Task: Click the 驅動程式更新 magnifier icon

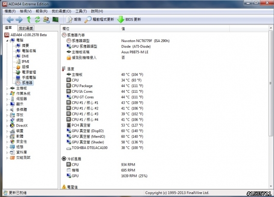Action: 88,19
